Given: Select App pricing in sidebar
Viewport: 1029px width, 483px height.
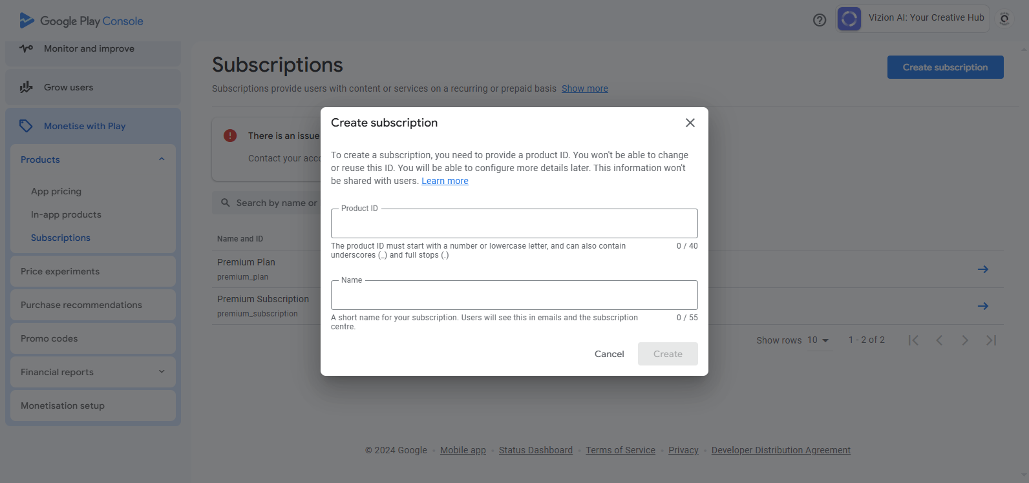Looking at the screenshot, I should point(56,191).
